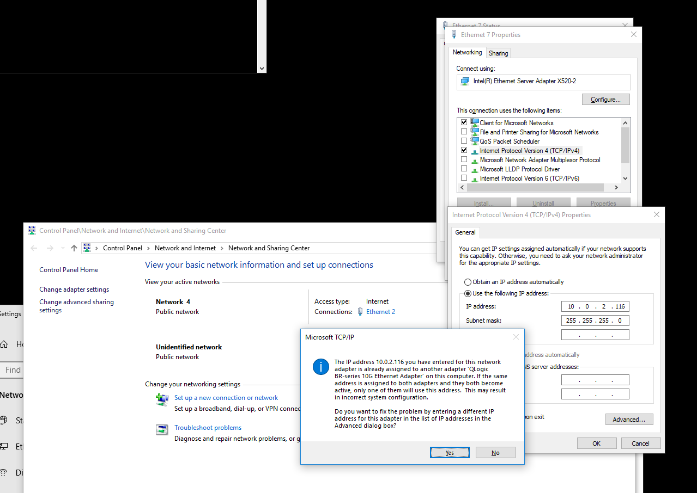Click the Ethernet 2 connection plug icon
The image size is (697, 493).
pyautogui.click(x=361, y=312)
